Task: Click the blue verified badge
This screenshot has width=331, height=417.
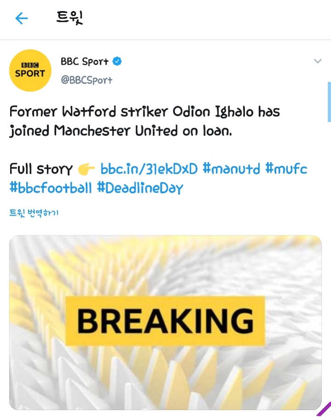Action: coord(118,61)
